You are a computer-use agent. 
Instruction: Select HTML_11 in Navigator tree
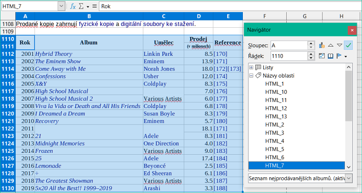(276, 100)
